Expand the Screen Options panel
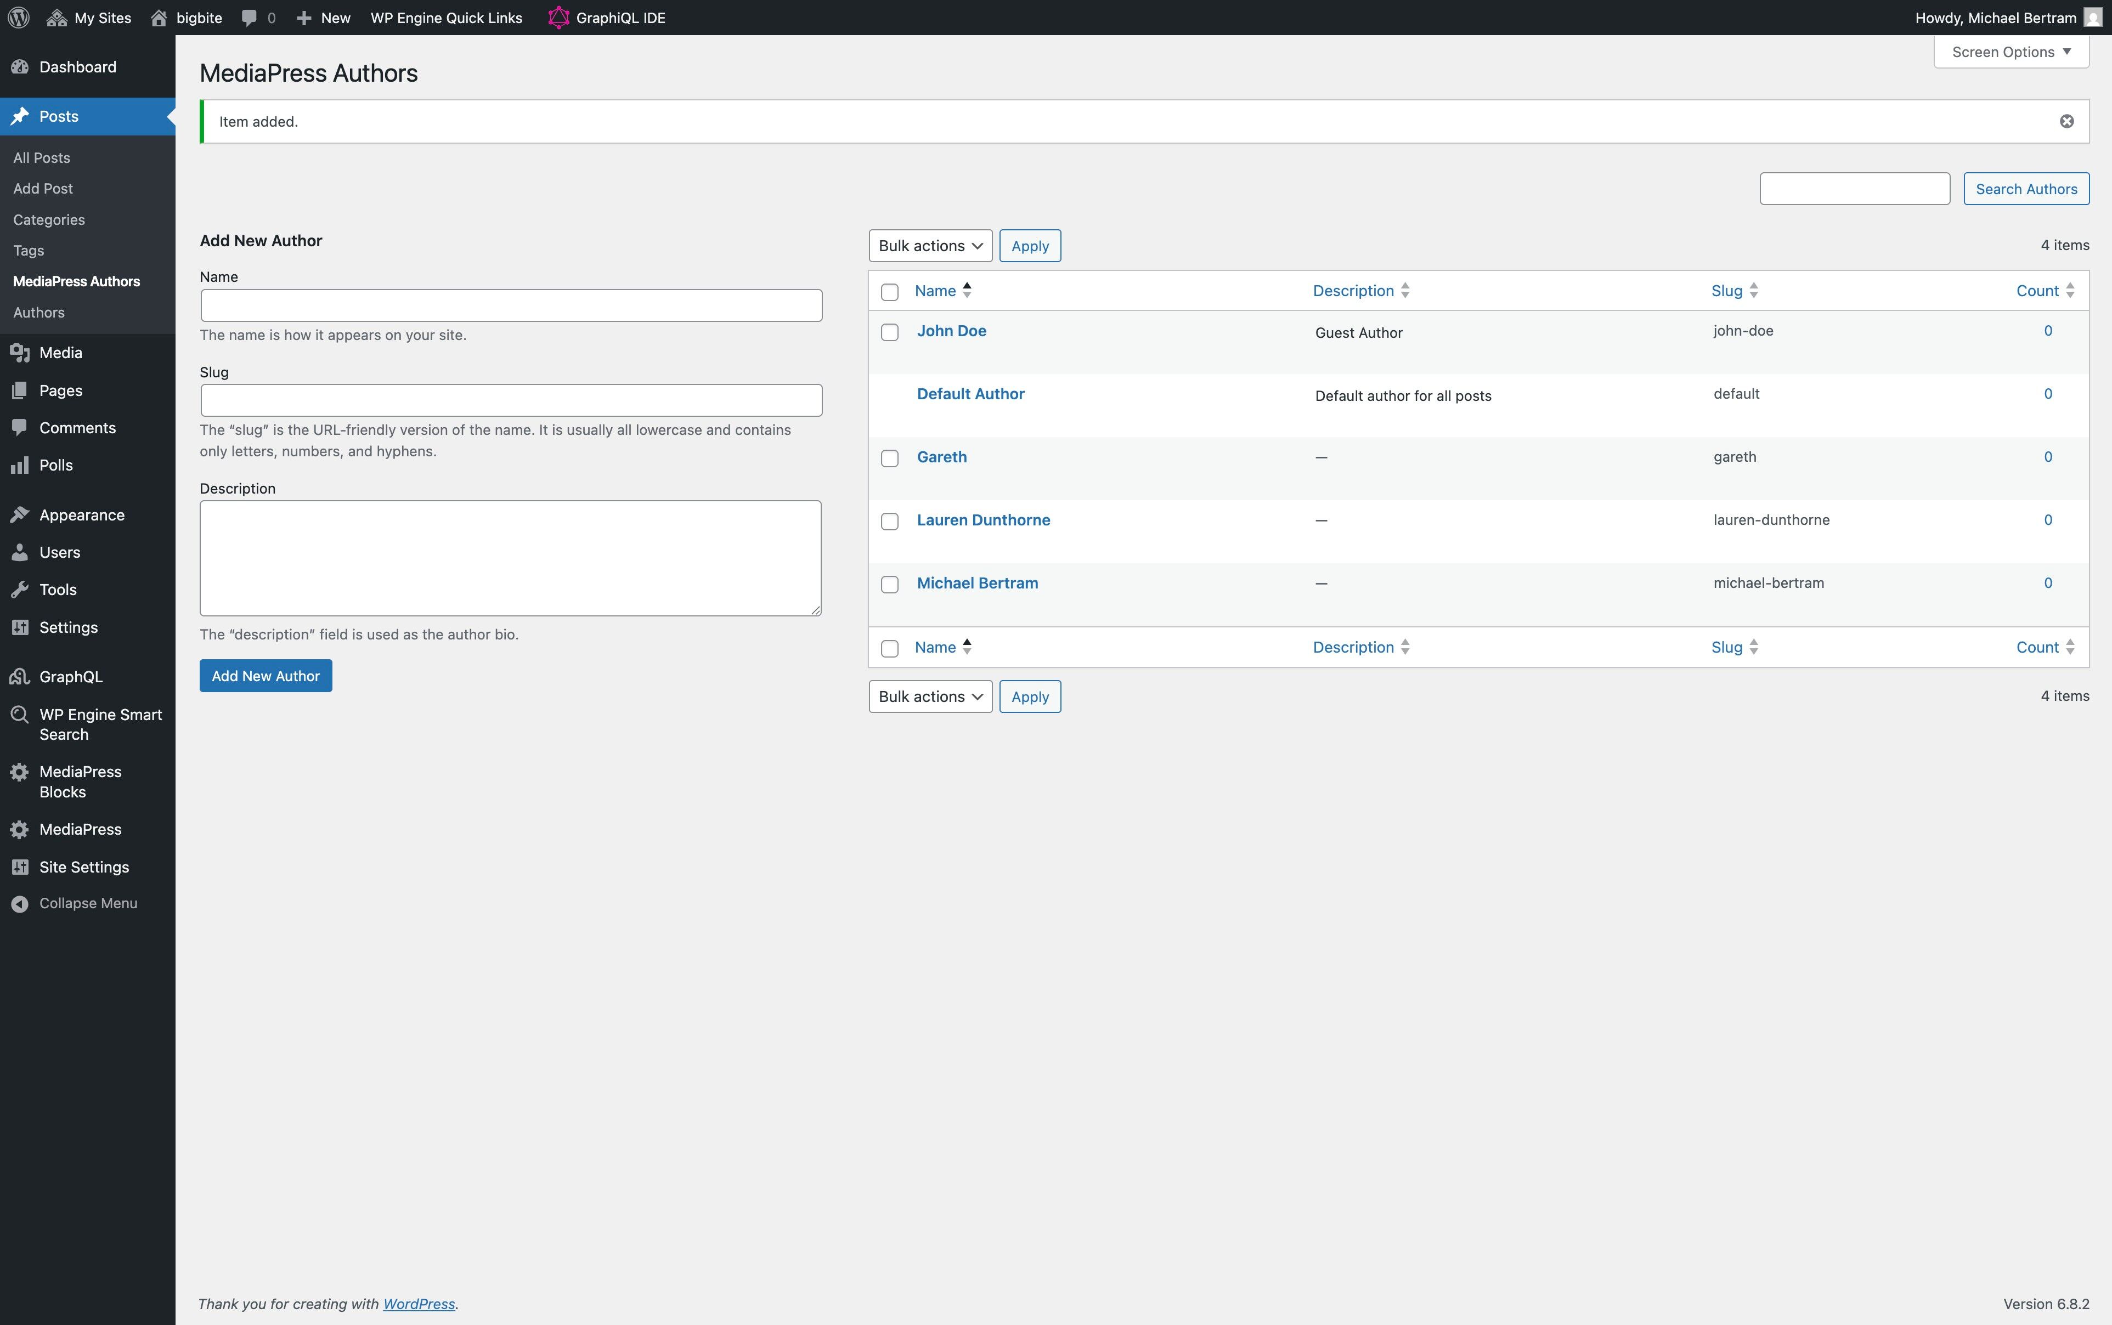The width and height of the screenshot is (2112, 1325). [x=2011, y=52]
